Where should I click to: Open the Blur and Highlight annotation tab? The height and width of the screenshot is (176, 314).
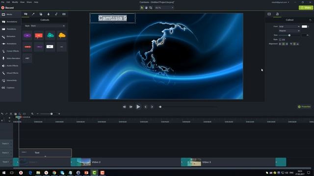pos(49,14)
